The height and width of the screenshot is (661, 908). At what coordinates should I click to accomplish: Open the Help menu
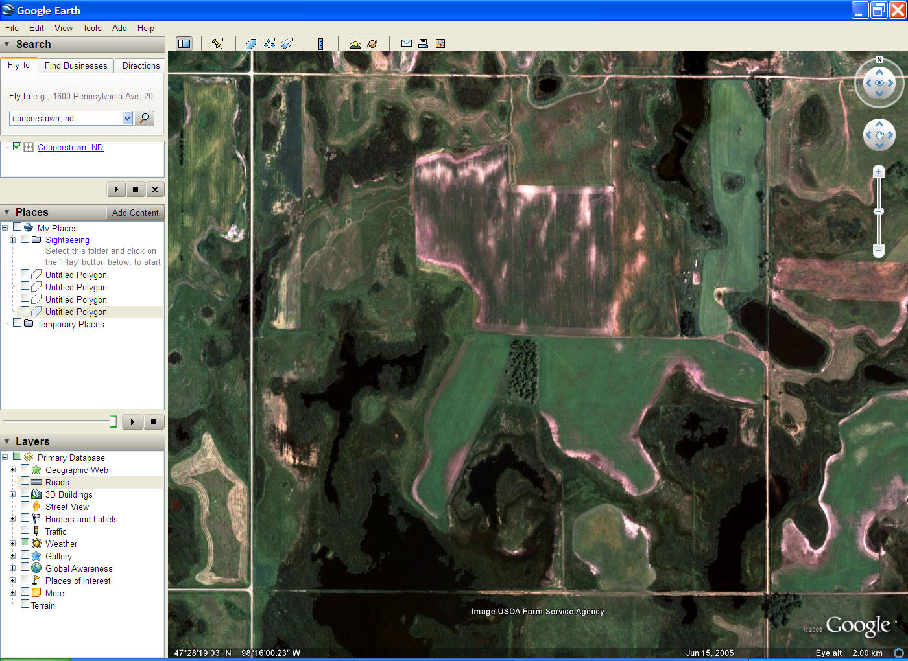pos(146,28)
